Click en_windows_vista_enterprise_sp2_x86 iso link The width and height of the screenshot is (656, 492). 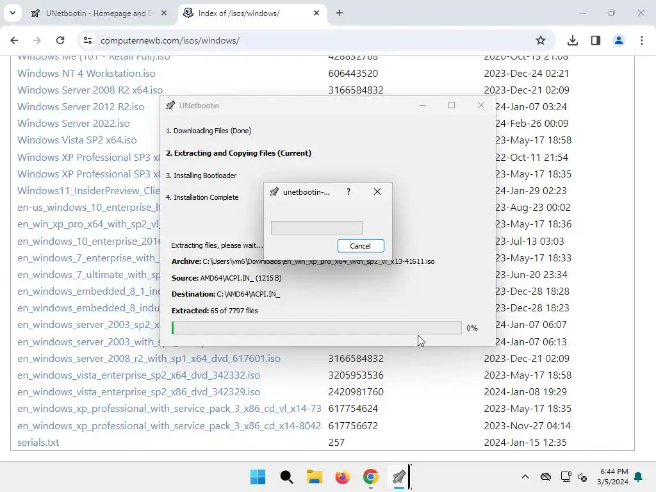(x=139, y=392)
